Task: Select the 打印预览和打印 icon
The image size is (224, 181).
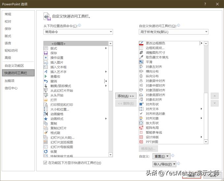Action: [x=46, y=105]
